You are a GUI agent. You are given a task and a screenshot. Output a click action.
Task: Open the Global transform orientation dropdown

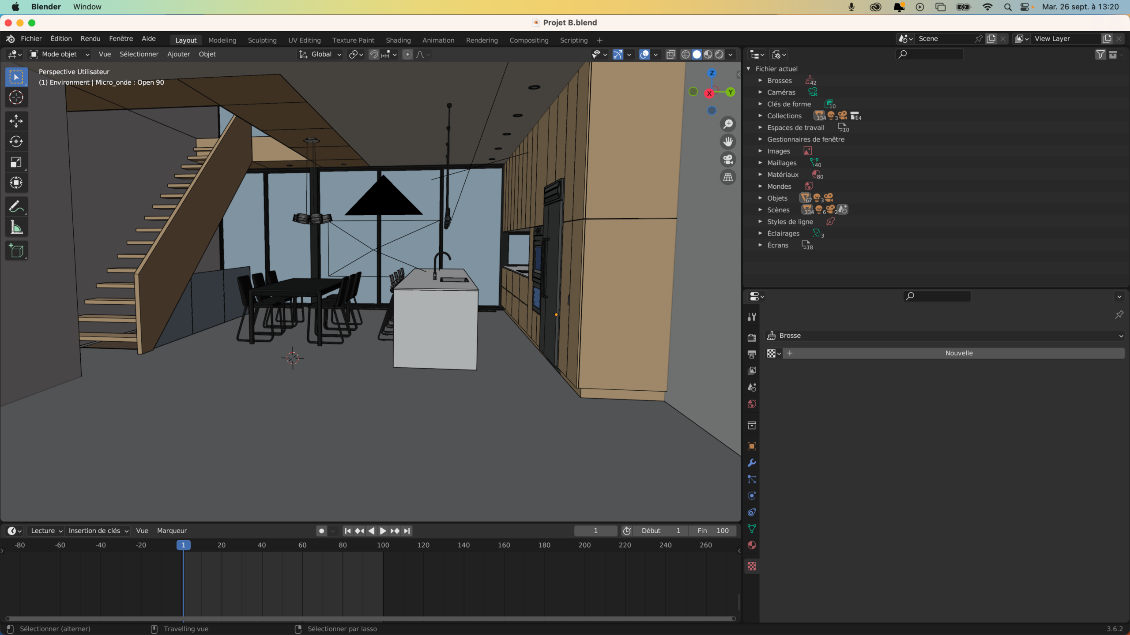(x=321, y=54)
